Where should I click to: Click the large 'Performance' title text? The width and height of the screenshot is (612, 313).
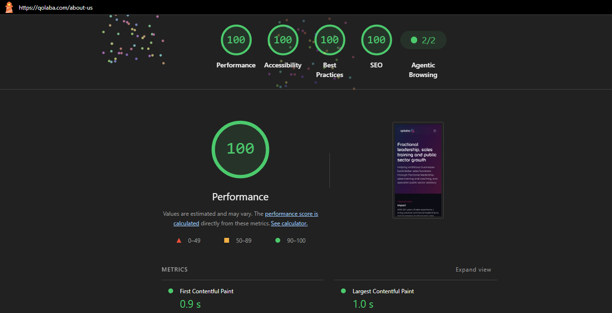pyautogui.click(x=240, y=197)
